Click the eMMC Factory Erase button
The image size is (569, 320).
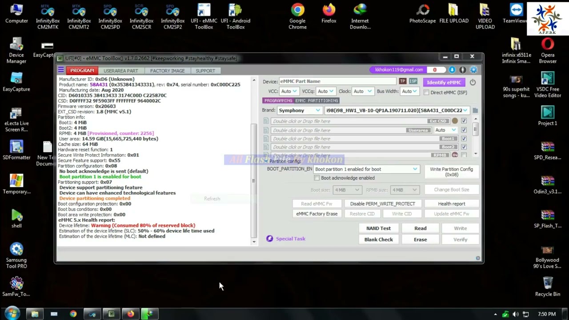tap(317, 214)
